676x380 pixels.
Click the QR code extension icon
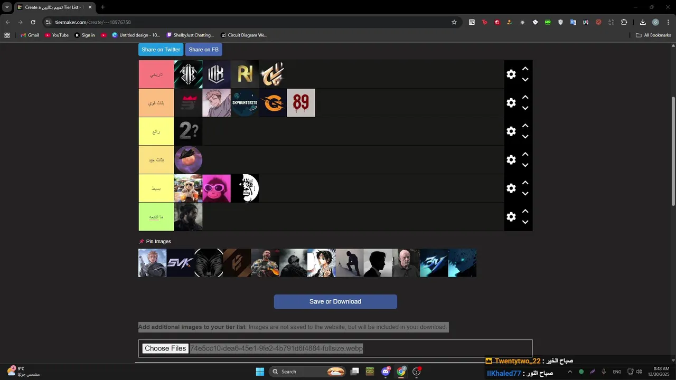pyautogui.click(x=472, y=22)
